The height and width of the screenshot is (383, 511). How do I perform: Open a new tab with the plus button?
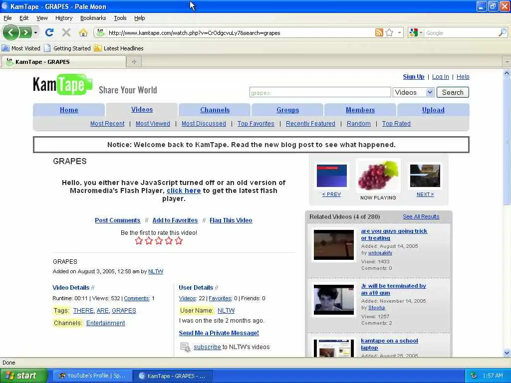134,61
